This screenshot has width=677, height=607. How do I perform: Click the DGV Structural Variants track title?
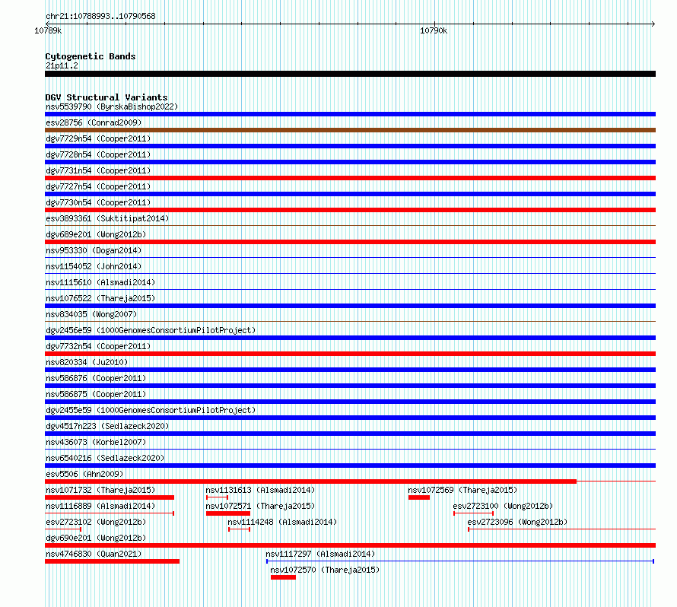pyautogui.click(x=106, y=97)
